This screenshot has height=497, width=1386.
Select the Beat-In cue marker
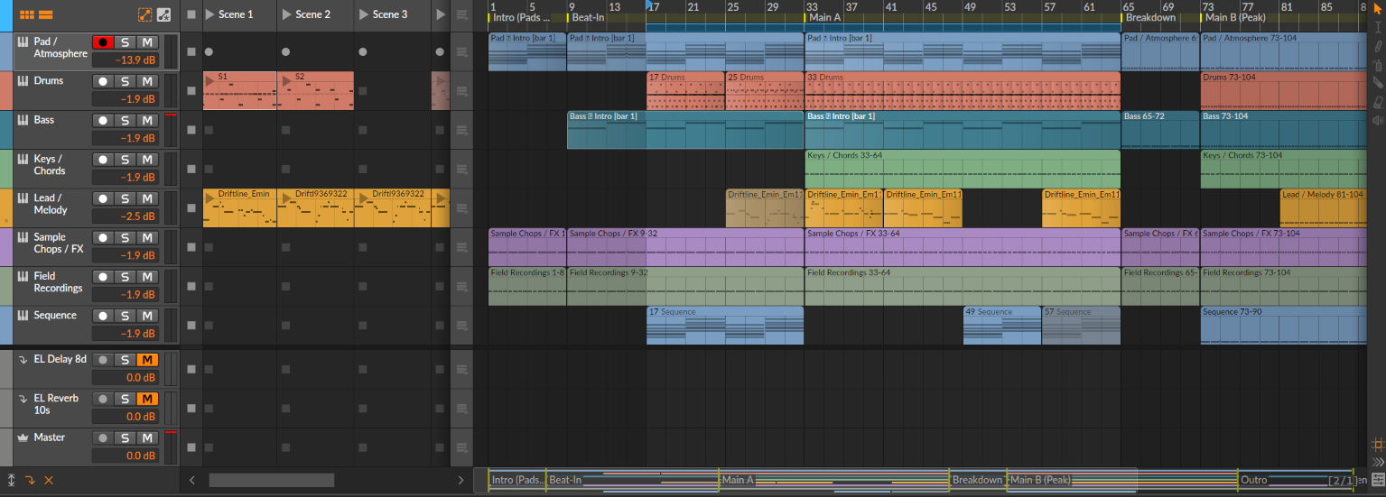587,18
